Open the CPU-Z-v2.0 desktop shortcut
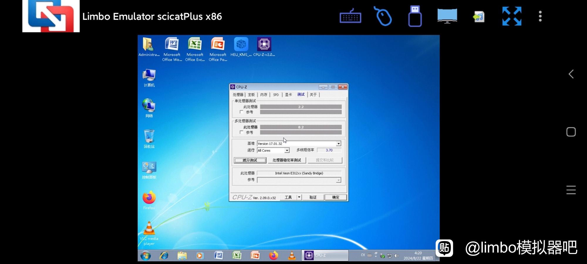 (264, 47)
